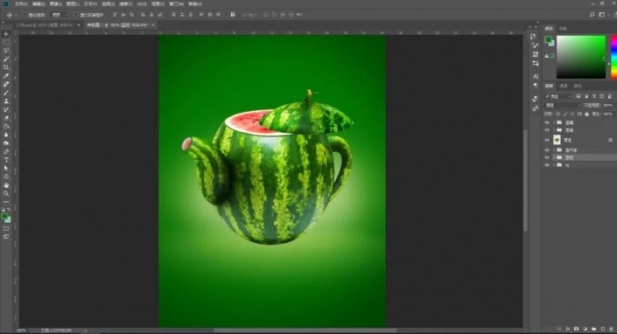Select the Rectangular Marquee tool

[6, 43]
